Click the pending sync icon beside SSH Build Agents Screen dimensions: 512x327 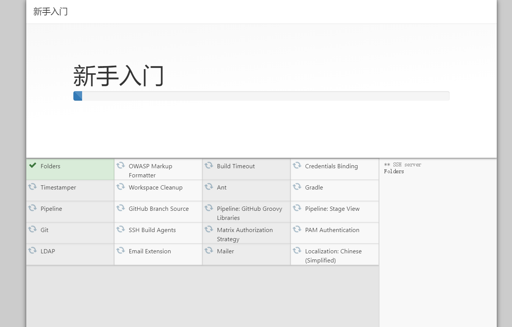click(x=120, y=229)
